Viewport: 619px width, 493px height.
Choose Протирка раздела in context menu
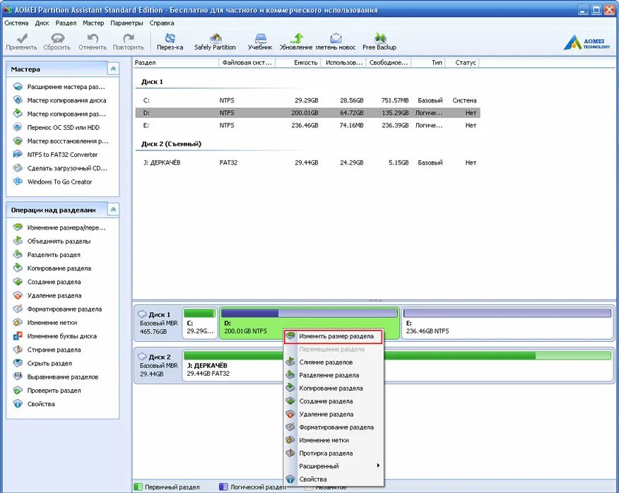[x=334, y=453]
